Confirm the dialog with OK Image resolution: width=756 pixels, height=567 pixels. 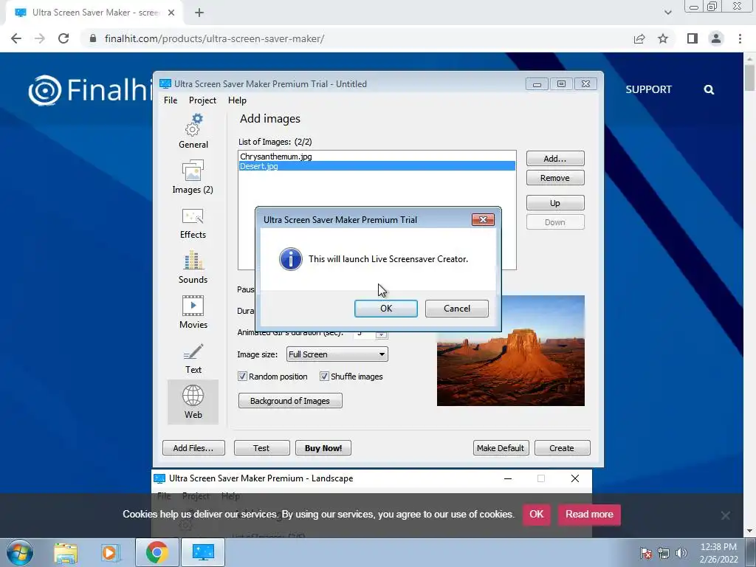(x=386, y=309)
